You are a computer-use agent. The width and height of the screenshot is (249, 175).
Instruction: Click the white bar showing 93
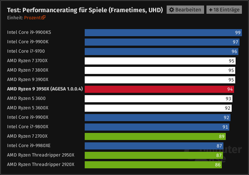pyautogui.click(x=158, y=99)
